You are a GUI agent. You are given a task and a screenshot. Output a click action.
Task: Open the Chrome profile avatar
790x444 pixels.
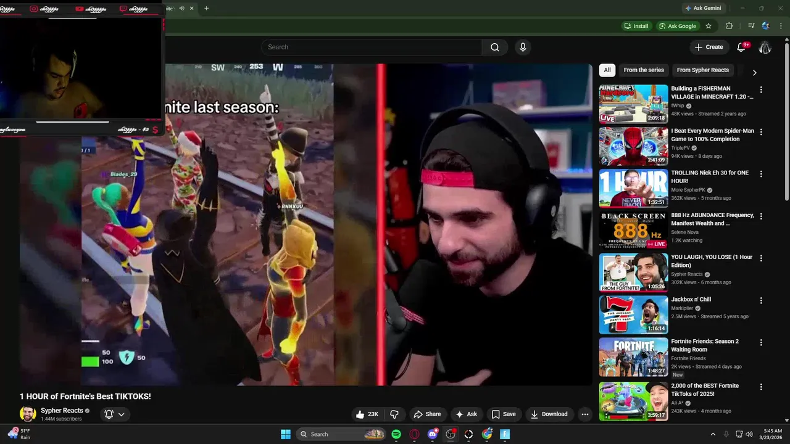766,26
